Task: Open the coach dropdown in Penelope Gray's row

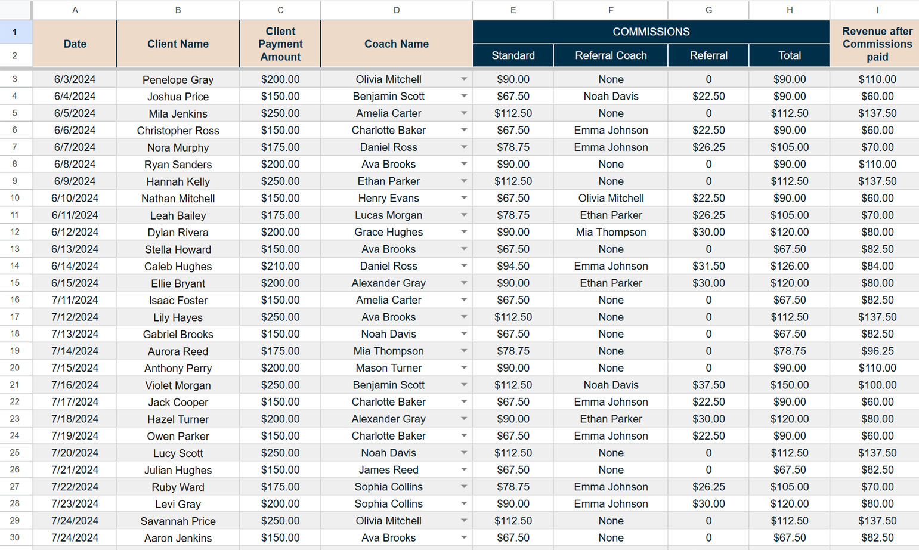Action: 463,79
